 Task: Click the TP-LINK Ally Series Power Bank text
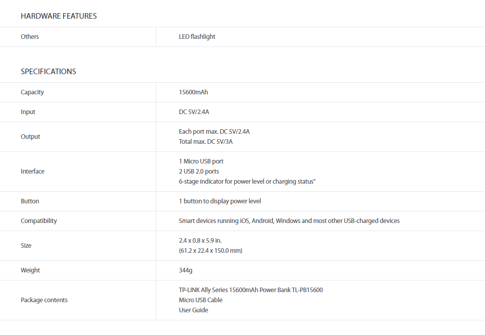251,290
